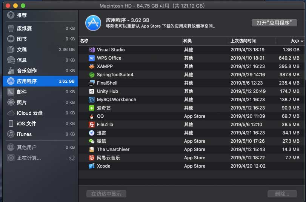Image resolution: width=306 pixels, height=202 pixels.
Task: Switch to the 推荐 sidebar item
Action: 40,15
